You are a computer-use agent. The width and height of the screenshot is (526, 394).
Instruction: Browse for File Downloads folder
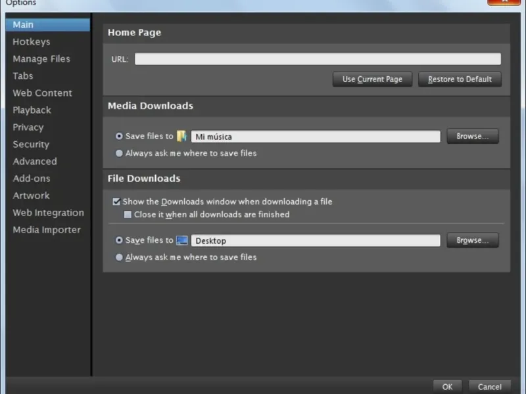[473, 240]
